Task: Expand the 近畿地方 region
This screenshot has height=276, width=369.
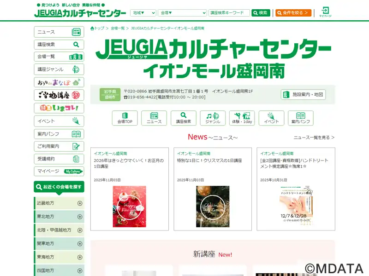Action: 59,203
